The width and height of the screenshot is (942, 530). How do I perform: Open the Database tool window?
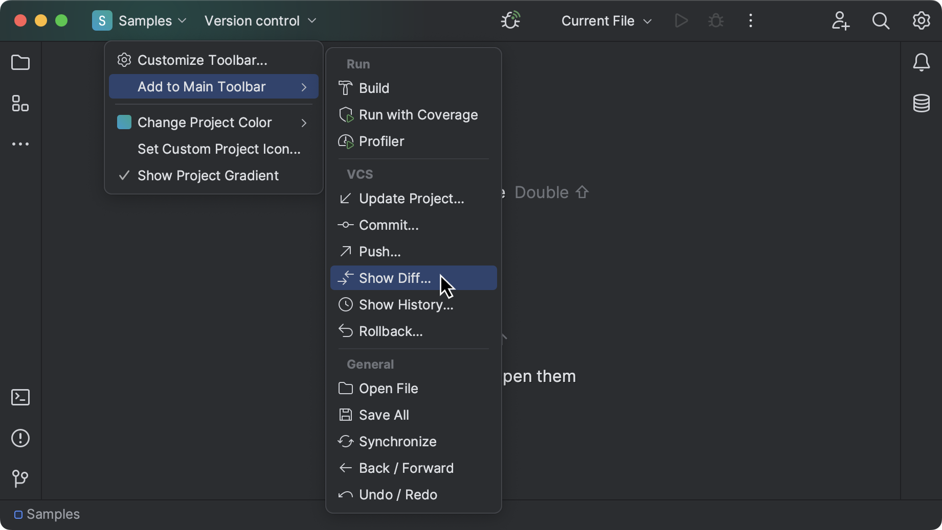(x=921, y=103)
